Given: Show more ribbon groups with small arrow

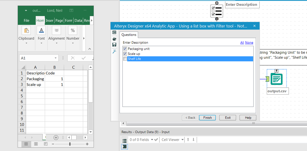Looking at the screenshot, I should [x=84, y=38].
